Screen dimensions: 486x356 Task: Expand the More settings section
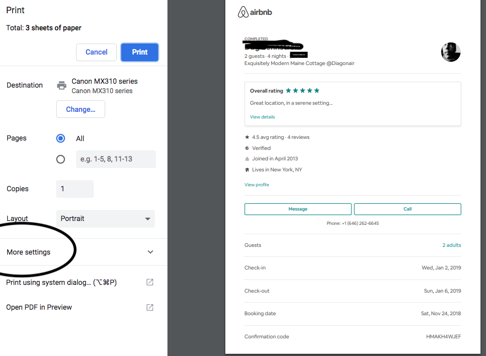click(x=29, y=252)
